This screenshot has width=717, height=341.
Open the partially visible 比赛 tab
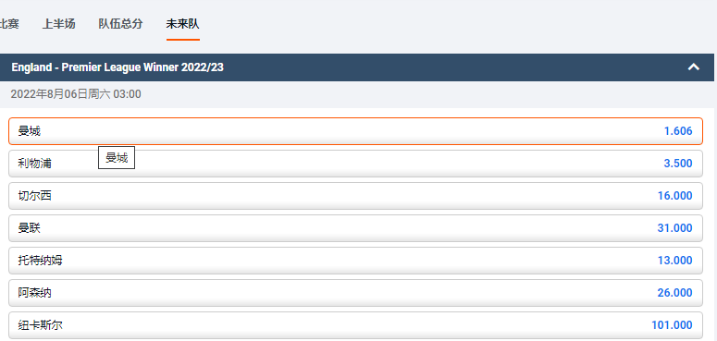[x=9, y=24]
